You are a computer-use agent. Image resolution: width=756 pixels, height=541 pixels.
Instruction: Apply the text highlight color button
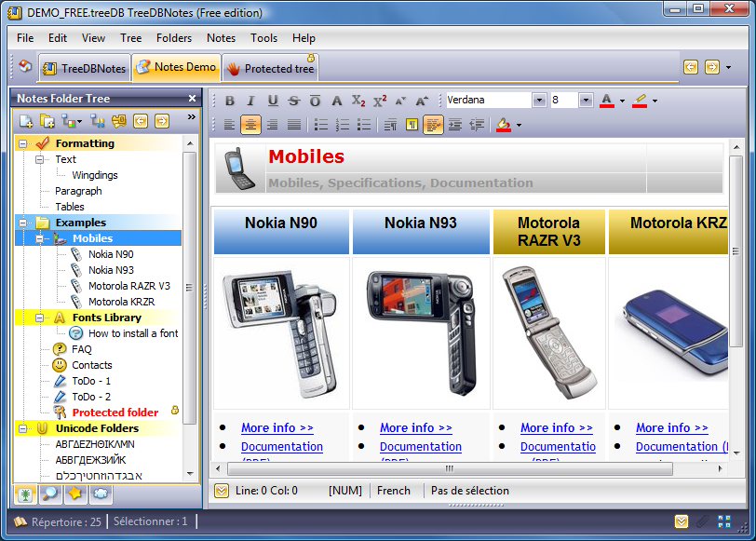tap(640, 101)
